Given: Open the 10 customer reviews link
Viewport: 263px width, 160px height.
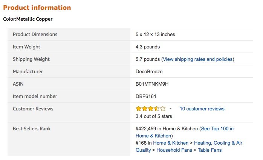Looking at the screenshot, I should [x=202, y=109].
